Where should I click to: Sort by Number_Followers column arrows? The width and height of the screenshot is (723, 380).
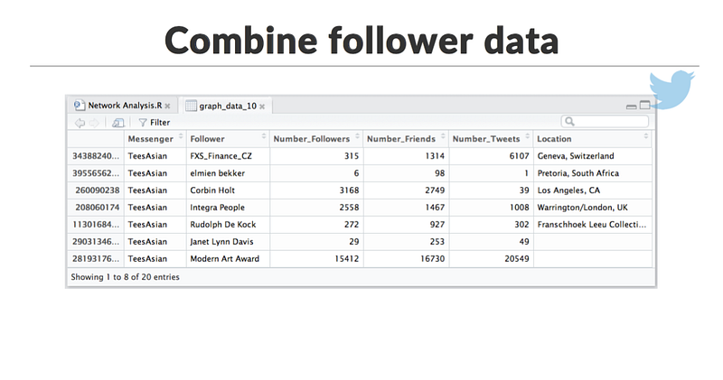click(x=357, y=136)
